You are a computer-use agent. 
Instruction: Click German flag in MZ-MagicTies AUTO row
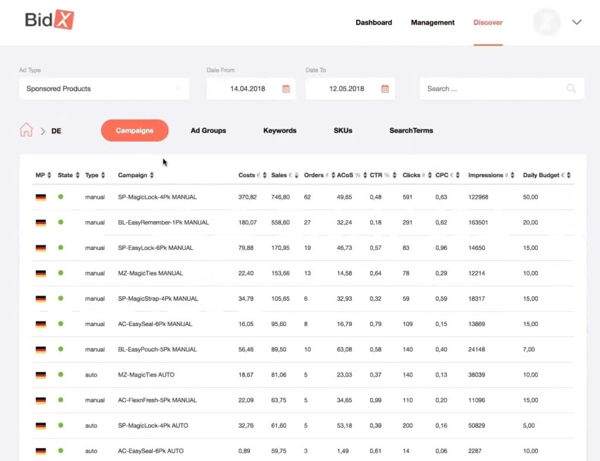point(40,375)
